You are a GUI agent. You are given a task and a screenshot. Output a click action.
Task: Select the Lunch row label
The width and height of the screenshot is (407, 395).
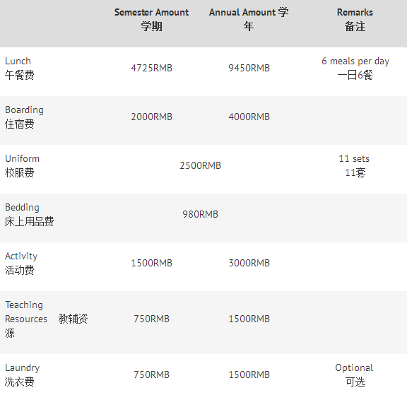tap(20, 69)
